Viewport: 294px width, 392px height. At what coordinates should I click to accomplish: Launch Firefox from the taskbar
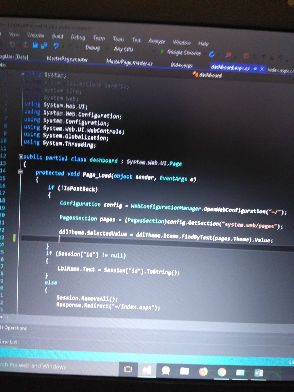coord(203,371)
